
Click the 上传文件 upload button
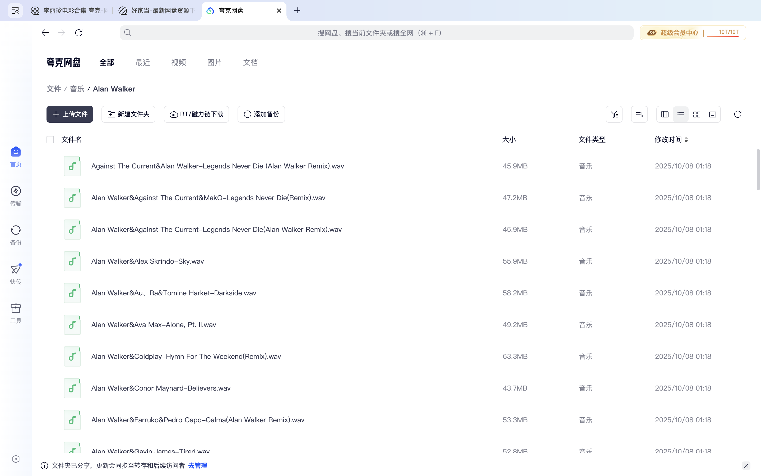pos(69,114)
